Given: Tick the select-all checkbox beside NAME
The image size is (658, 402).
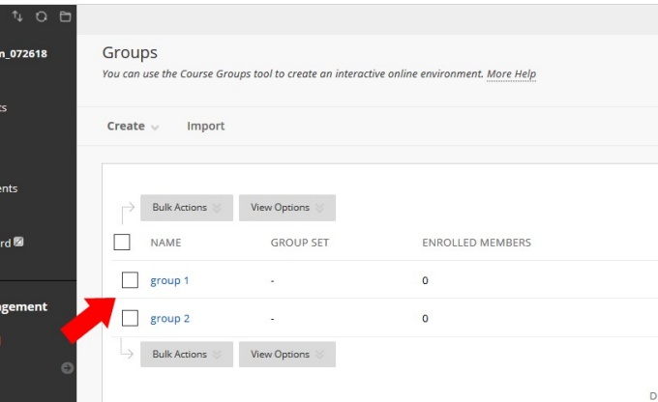Looking at the screenshot, I should [122, 243].
